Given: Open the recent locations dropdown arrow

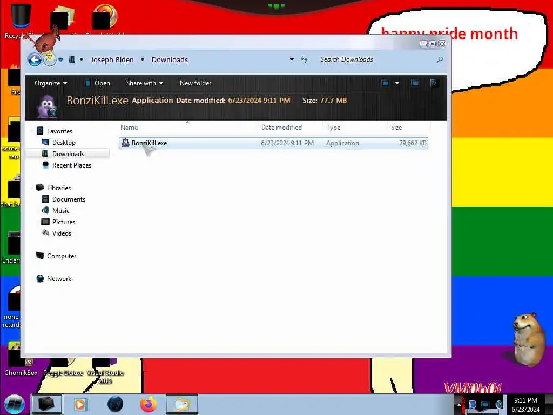Looking at the screenshot, I should coord(60,60).
